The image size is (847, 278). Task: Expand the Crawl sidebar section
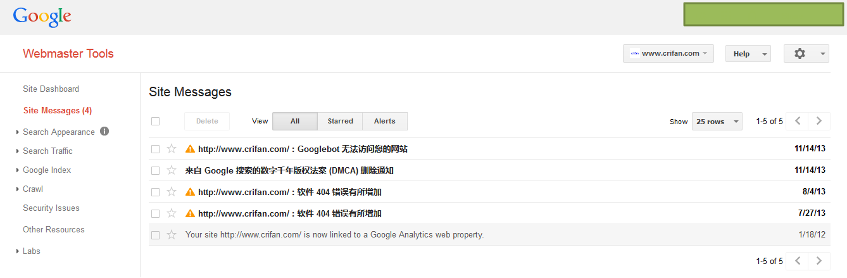(33, 189)
